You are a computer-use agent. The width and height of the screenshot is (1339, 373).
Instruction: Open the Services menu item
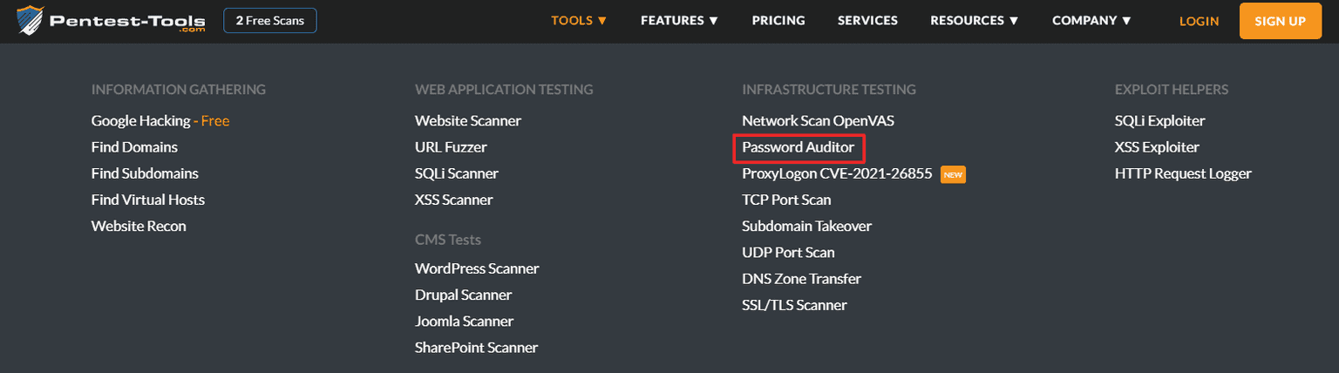pos(867,21)
